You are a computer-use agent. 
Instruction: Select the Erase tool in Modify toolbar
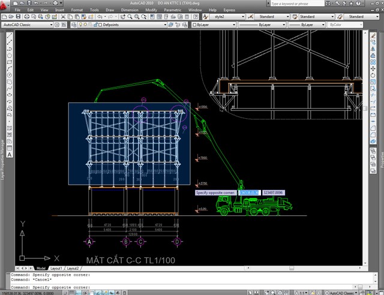373,36
